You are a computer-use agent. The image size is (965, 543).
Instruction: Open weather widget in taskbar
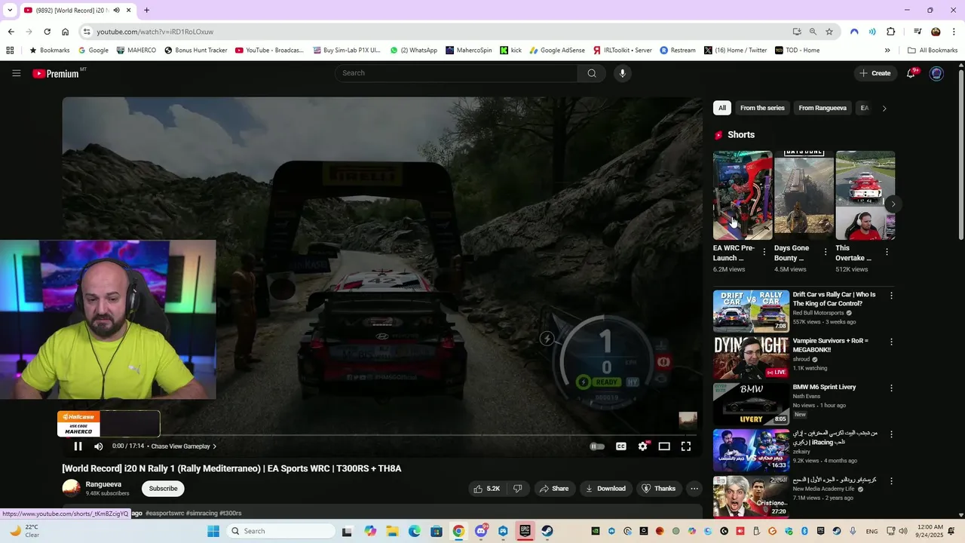24,531
